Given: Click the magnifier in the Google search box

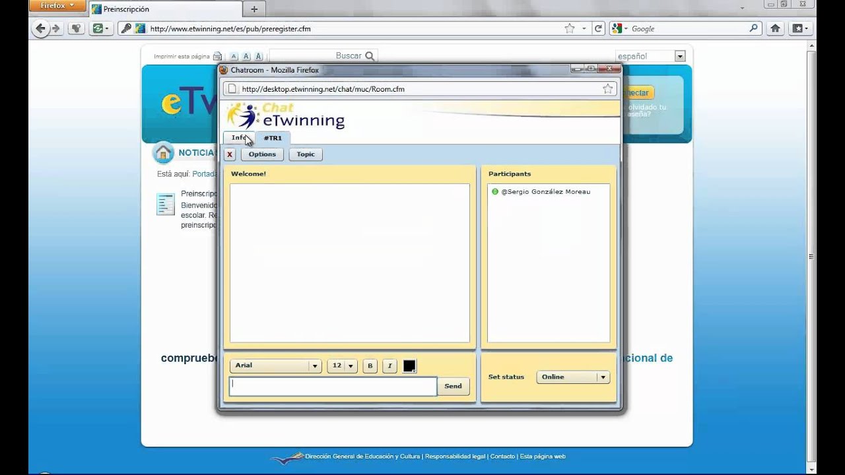Looking at the screenshot, I should pyautogui.click(x=754, y=28).
